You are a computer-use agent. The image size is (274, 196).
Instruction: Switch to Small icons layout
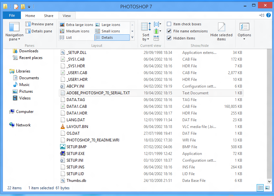click(x=108, y=31)
